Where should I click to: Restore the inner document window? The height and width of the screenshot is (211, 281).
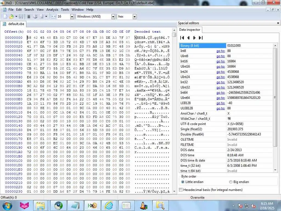coord(272,10)
